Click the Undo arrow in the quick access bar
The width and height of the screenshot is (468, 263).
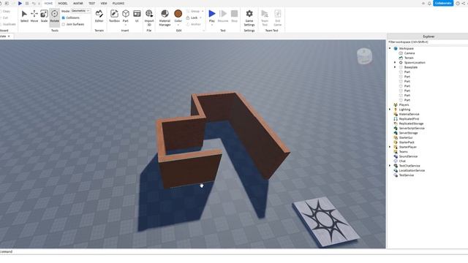coord(34,3)
